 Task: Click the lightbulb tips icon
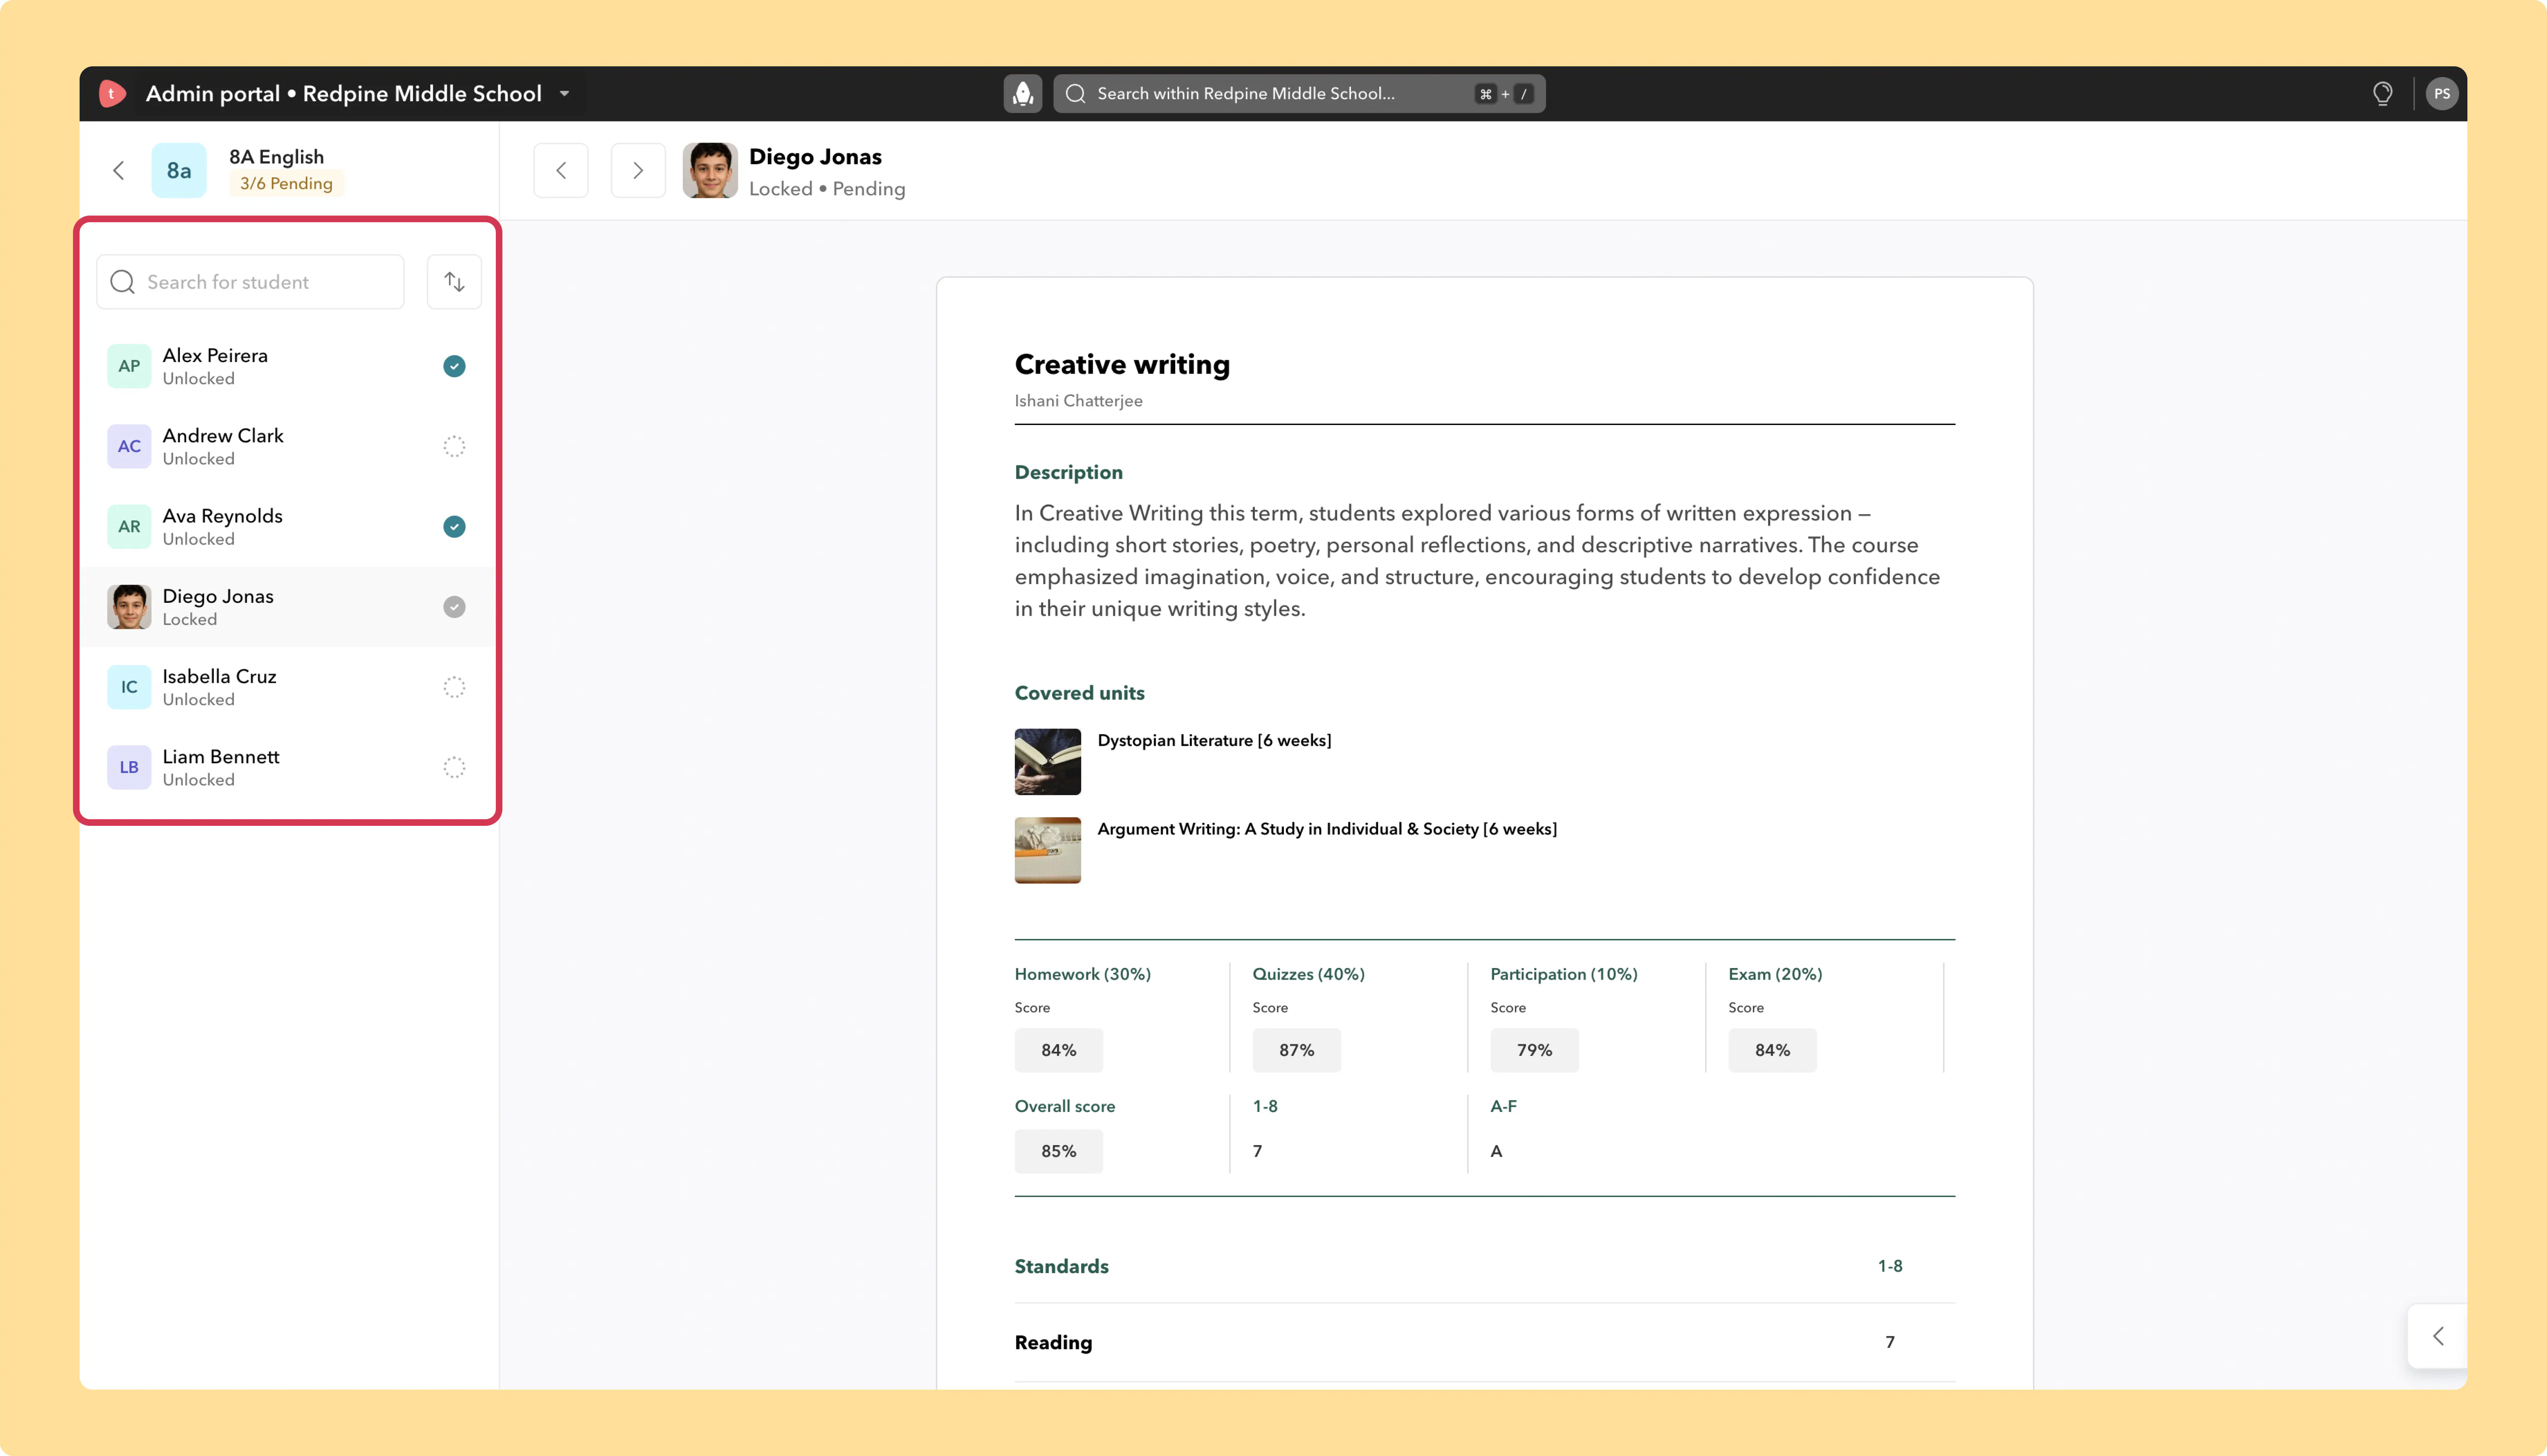pyautogui.click(x=2383, y=94)
